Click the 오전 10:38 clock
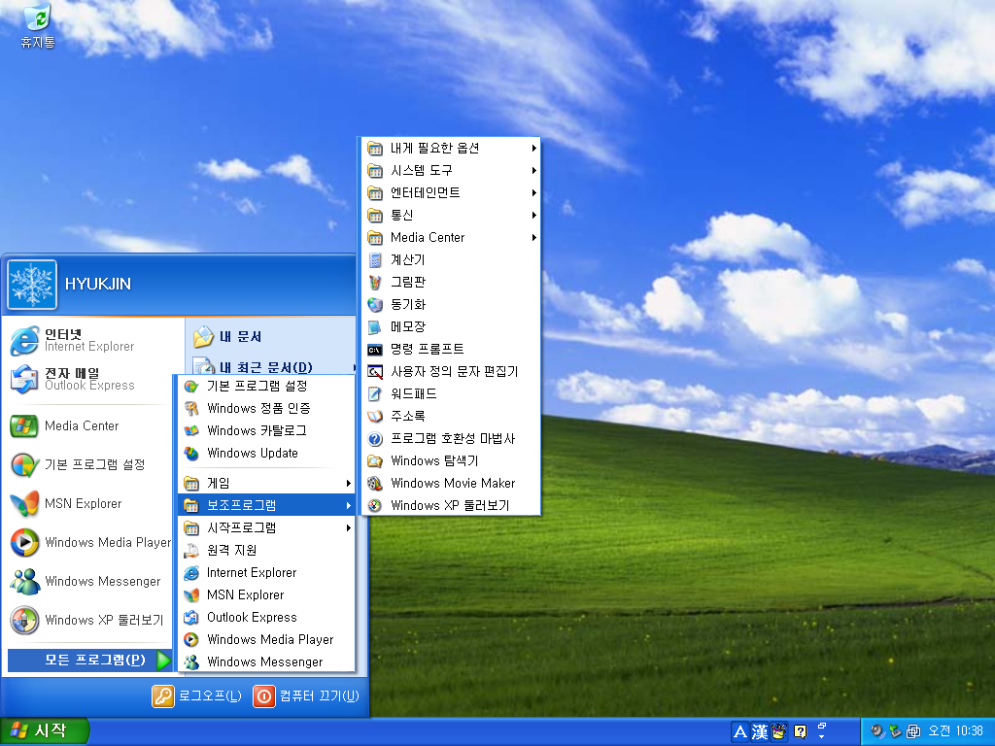The image size is (995, 746). coord(955,731)
